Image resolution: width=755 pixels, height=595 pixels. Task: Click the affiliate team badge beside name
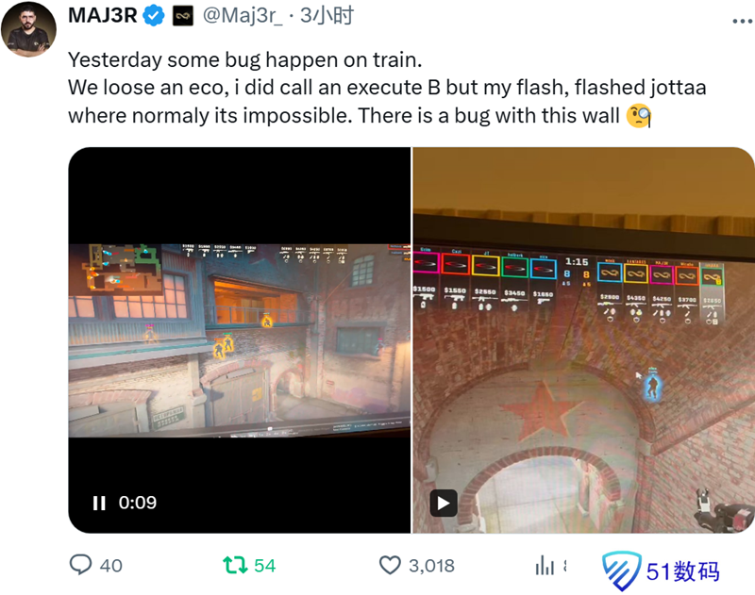point(183,16)
